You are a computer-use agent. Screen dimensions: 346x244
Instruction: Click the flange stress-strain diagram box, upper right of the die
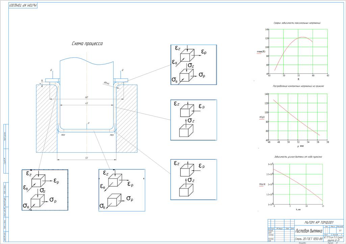194,65
